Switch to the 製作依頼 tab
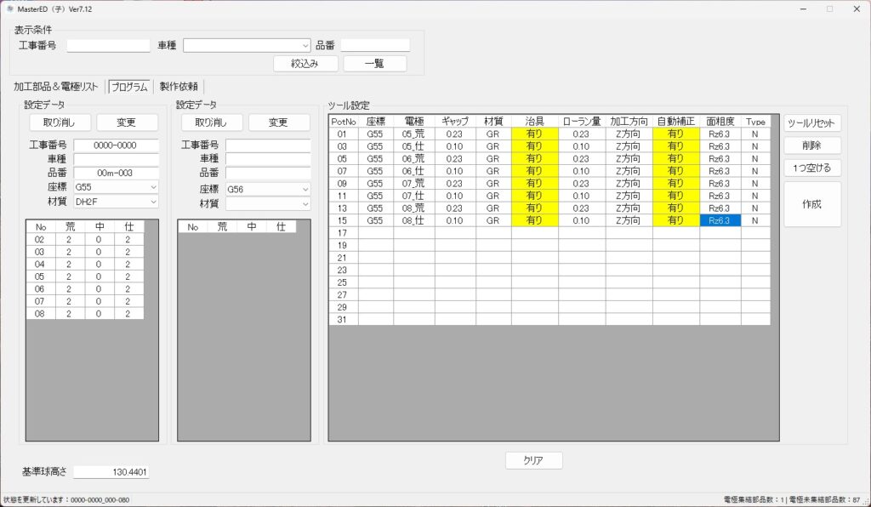This screenshot has height=507, width=871. click(179, 86)
